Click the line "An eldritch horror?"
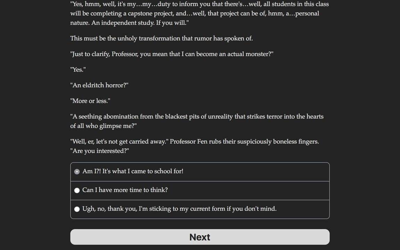Screen dimensions: 400x250 99,85
